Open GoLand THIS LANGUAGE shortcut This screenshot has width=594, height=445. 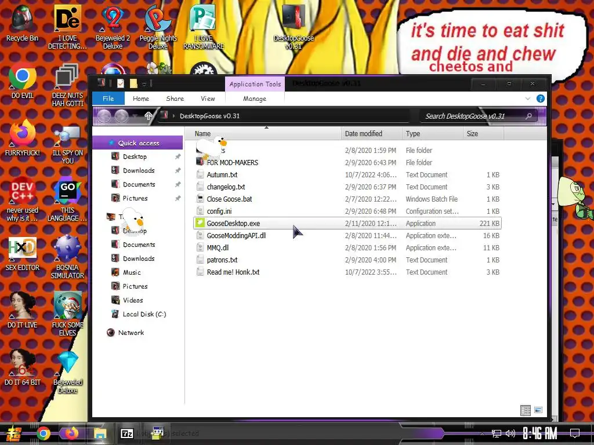click(67, 199)
